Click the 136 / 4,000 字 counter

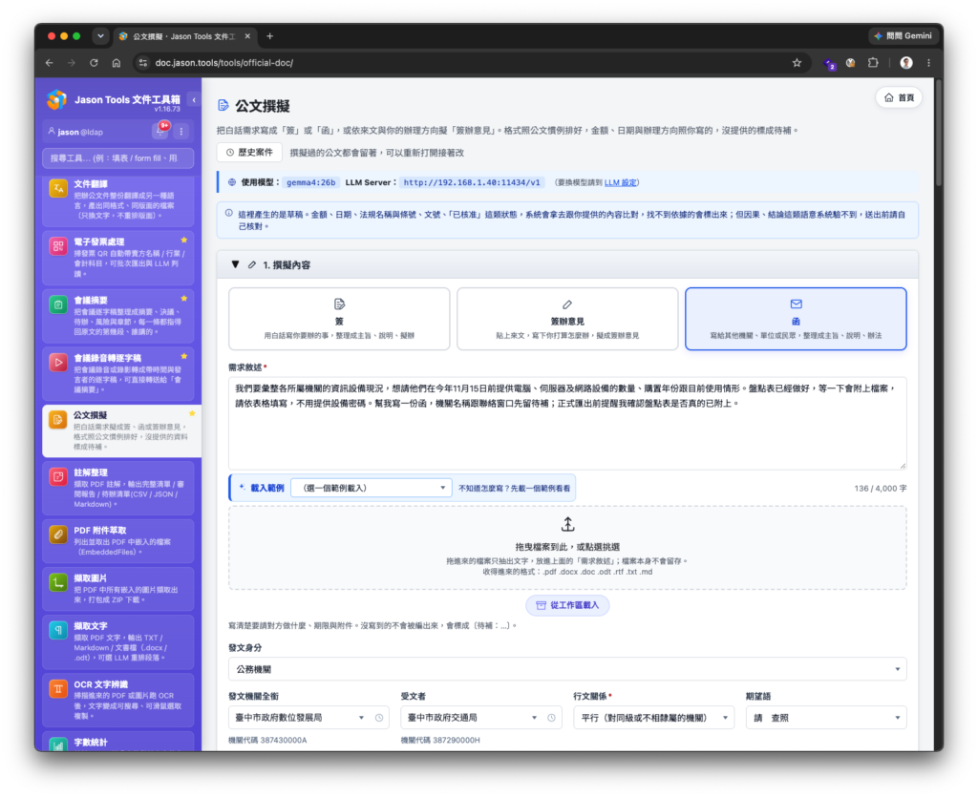click(880, 489)
